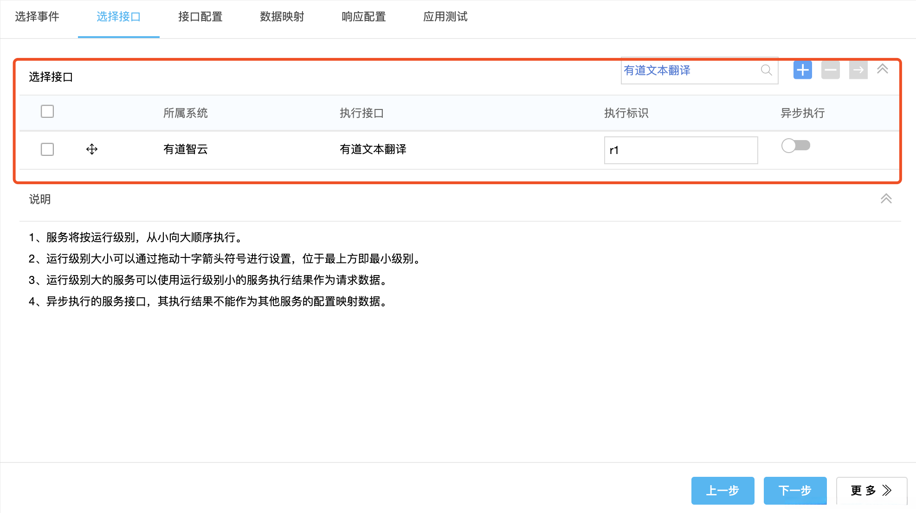Click the 有道文本翻译 search input box
916x513 pixels.
(x=689, y=71)
